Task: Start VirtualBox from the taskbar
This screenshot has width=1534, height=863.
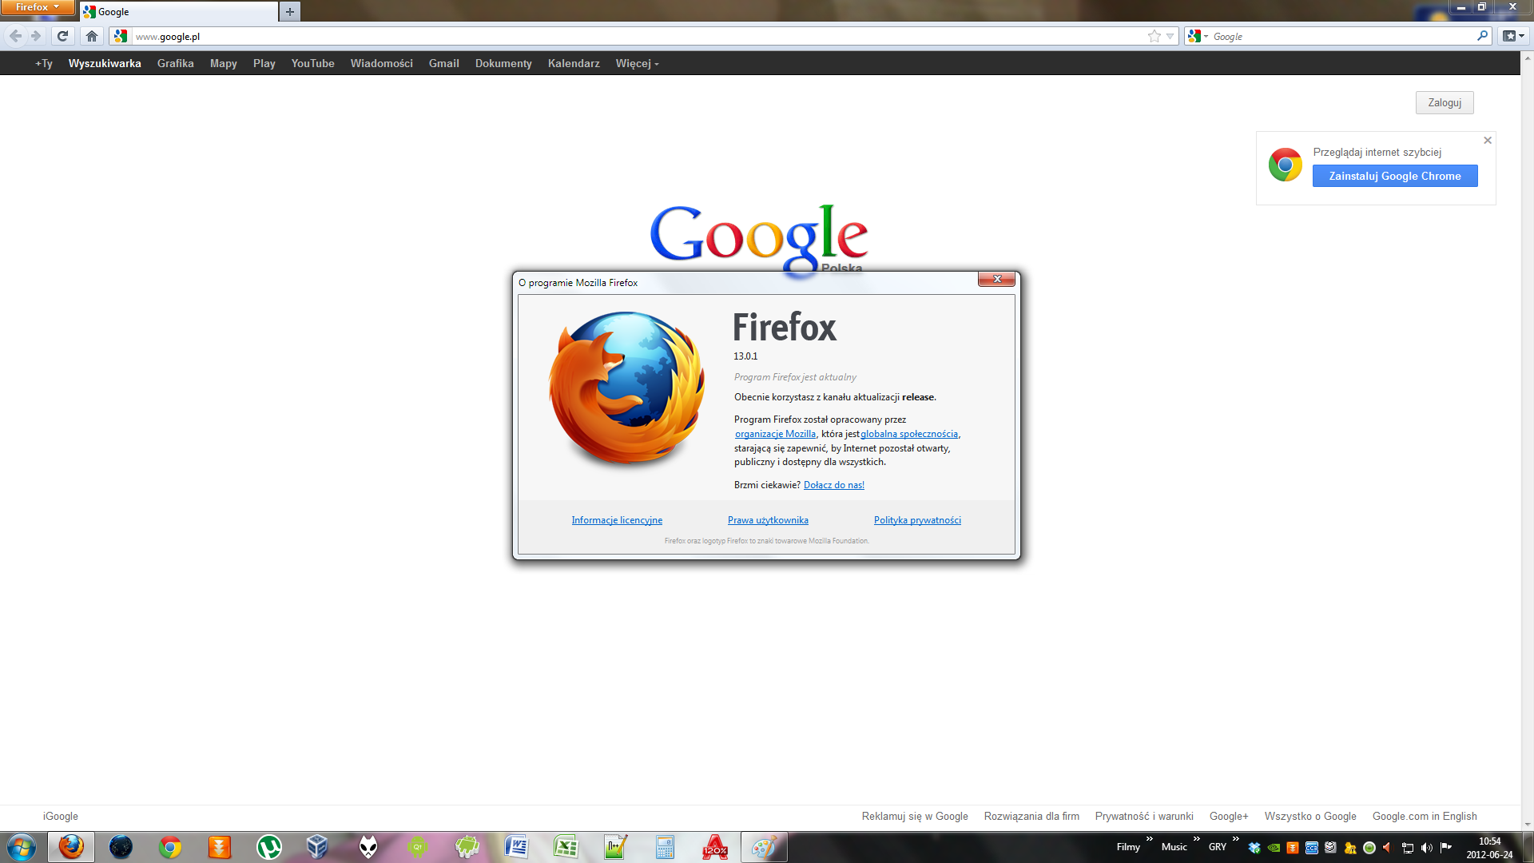Action: 317,847
